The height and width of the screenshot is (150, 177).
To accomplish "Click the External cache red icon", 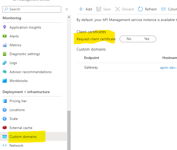I will (5, 128).
